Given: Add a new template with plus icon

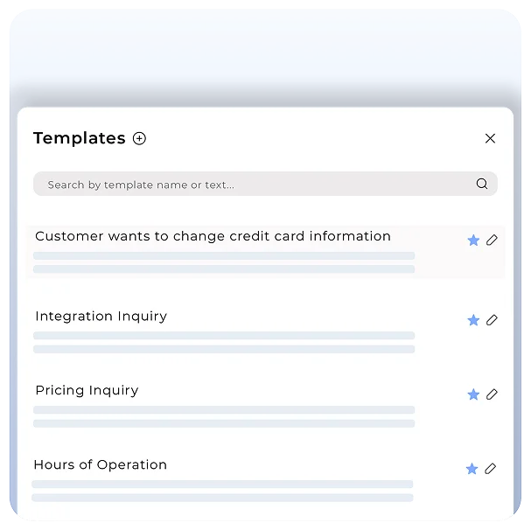Looking at the screenshot, I should click(140, 138).
